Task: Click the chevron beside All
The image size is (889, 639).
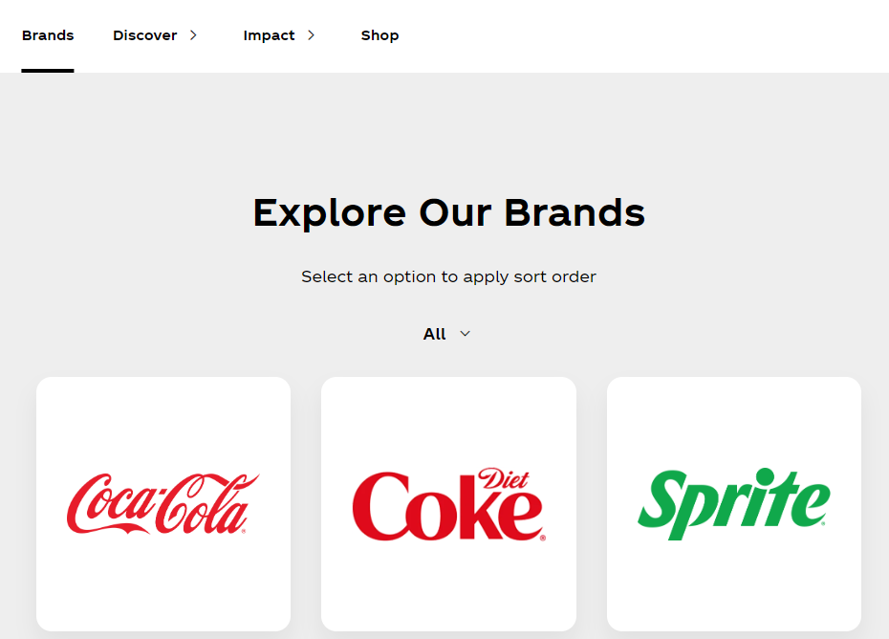Action: coord(466,334)
